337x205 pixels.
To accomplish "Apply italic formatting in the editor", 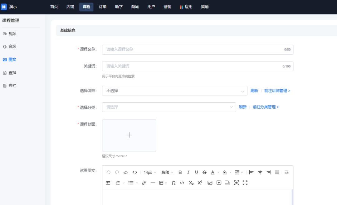I will click(188, 172).
